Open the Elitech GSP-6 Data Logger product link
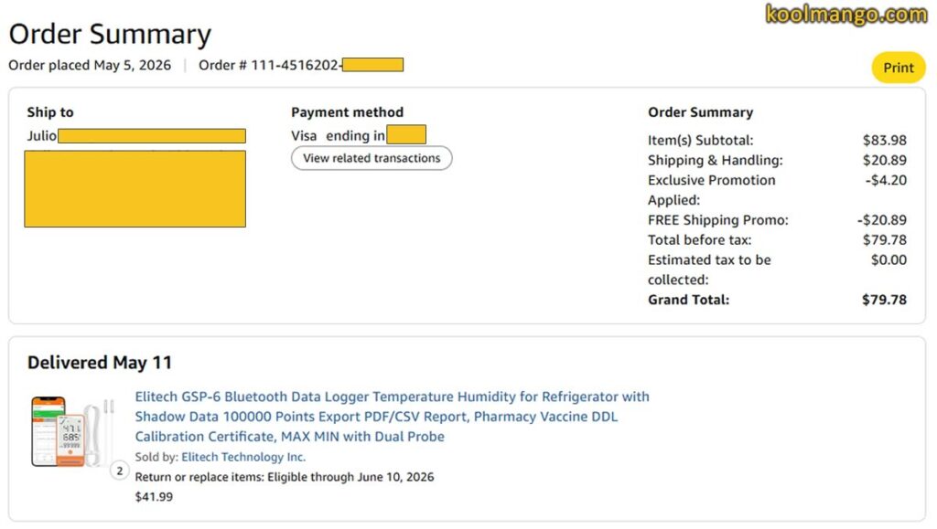 392,417
